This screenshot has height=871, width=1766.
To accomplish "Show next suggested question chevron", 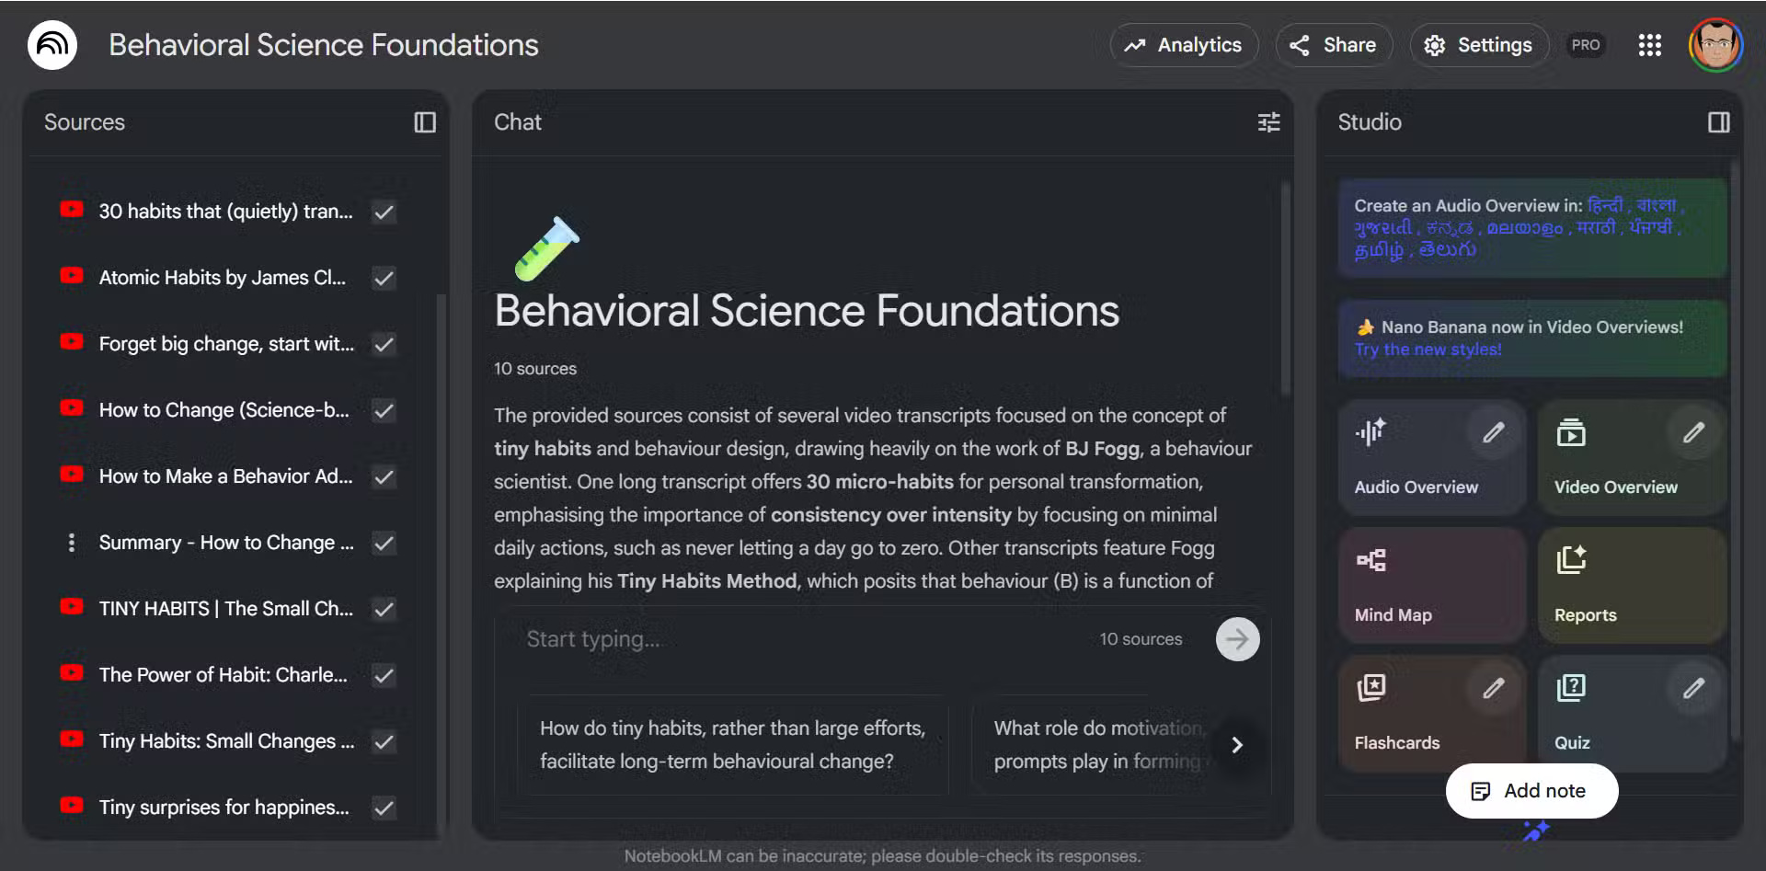I will [1237, 745].
